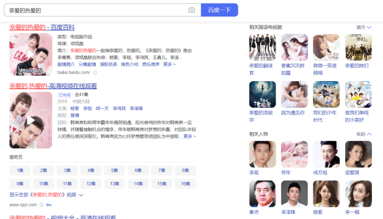Open the 音乐原声 sublink
Image resolution: width=383 pixels, height=219 pixels.
[x=151, y=64]
